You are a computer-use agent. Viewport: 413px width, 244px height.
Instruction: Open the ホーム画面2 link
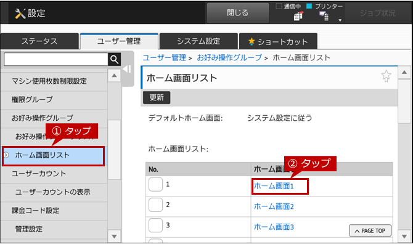pyautogui.click(x=274, y=206)
